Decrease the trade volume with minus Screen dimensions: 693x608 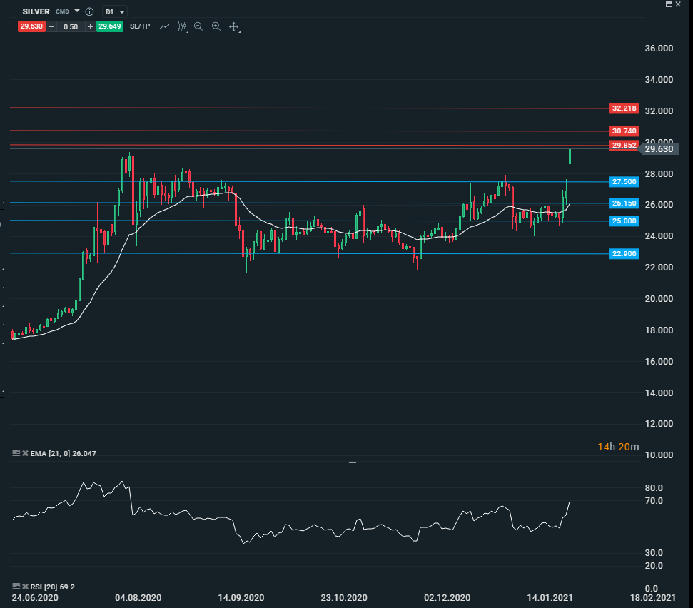pos(51,26)
